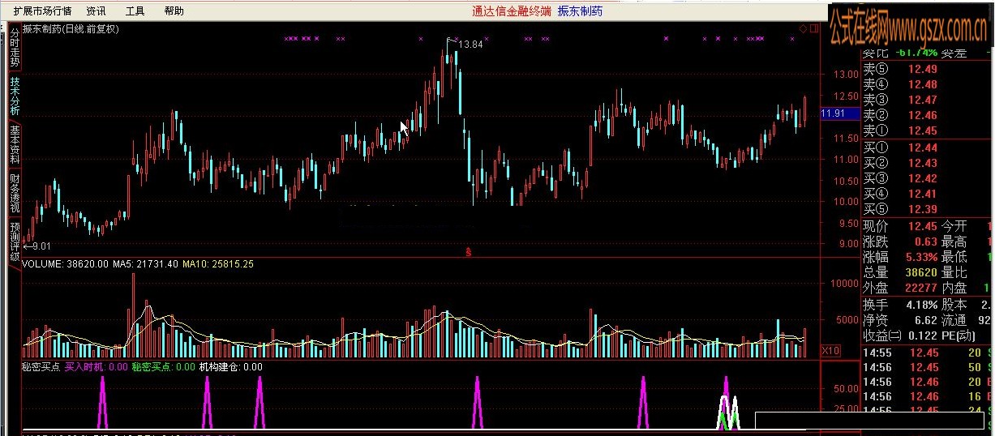Switch to the 技术分析 side tab
This screenshot has height=436, width=995.
pyautogui.click(x=15, y=96)
